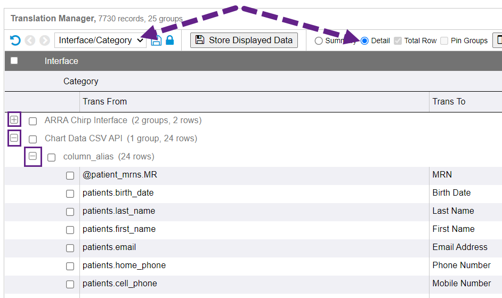Select the ARRA Chirp Interface group checkbox

tap(33, 121)
